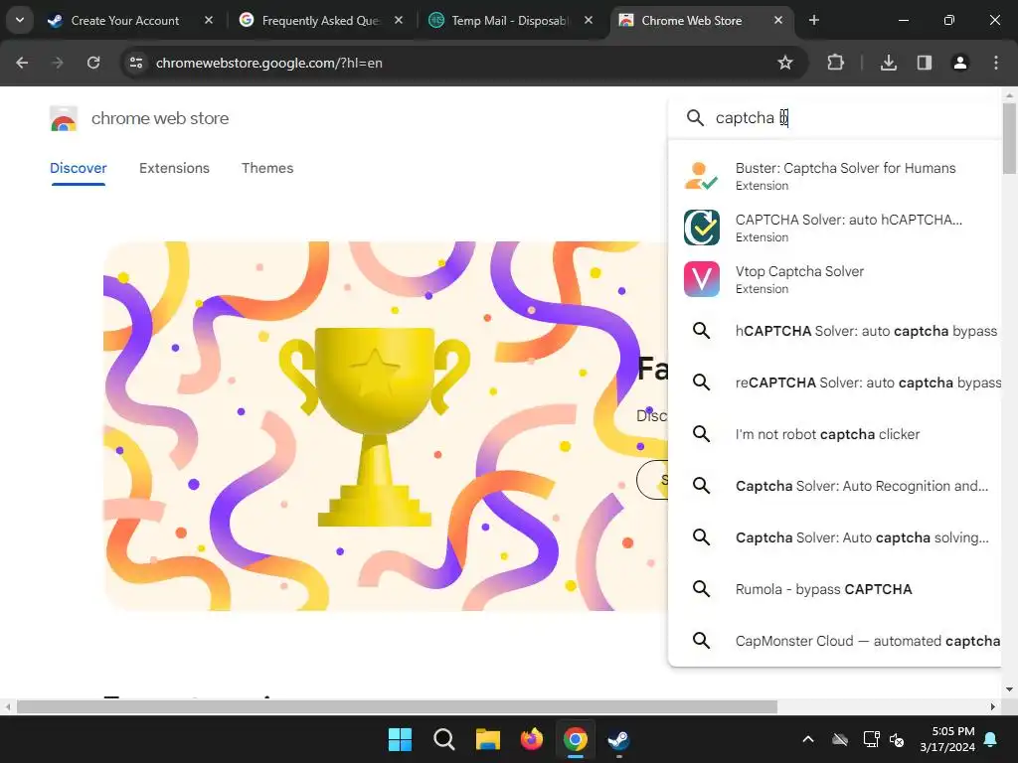Switch to Create Your Account tab
Image resolution: width=1018 pixels, height=763 pixels.
tap(124, 21)
